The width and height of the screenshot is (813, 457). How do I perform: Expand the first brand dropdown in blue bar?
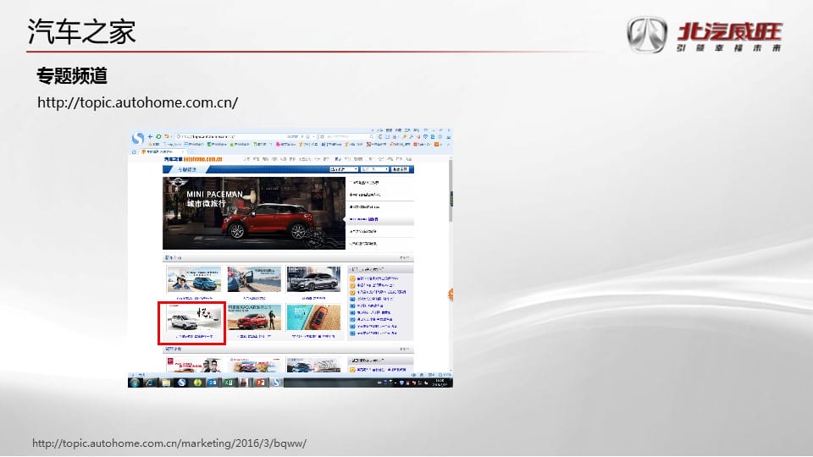click(x=342, y=169)
